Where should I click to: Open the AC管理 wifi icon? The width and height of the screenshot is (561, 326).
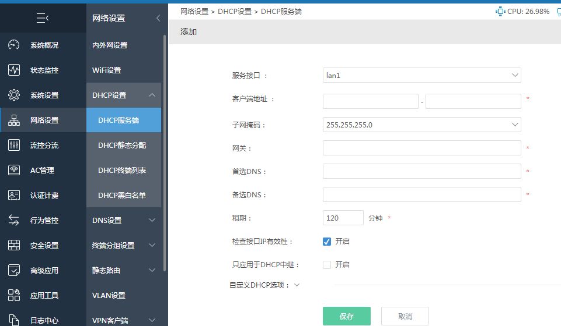pos(14,170)
